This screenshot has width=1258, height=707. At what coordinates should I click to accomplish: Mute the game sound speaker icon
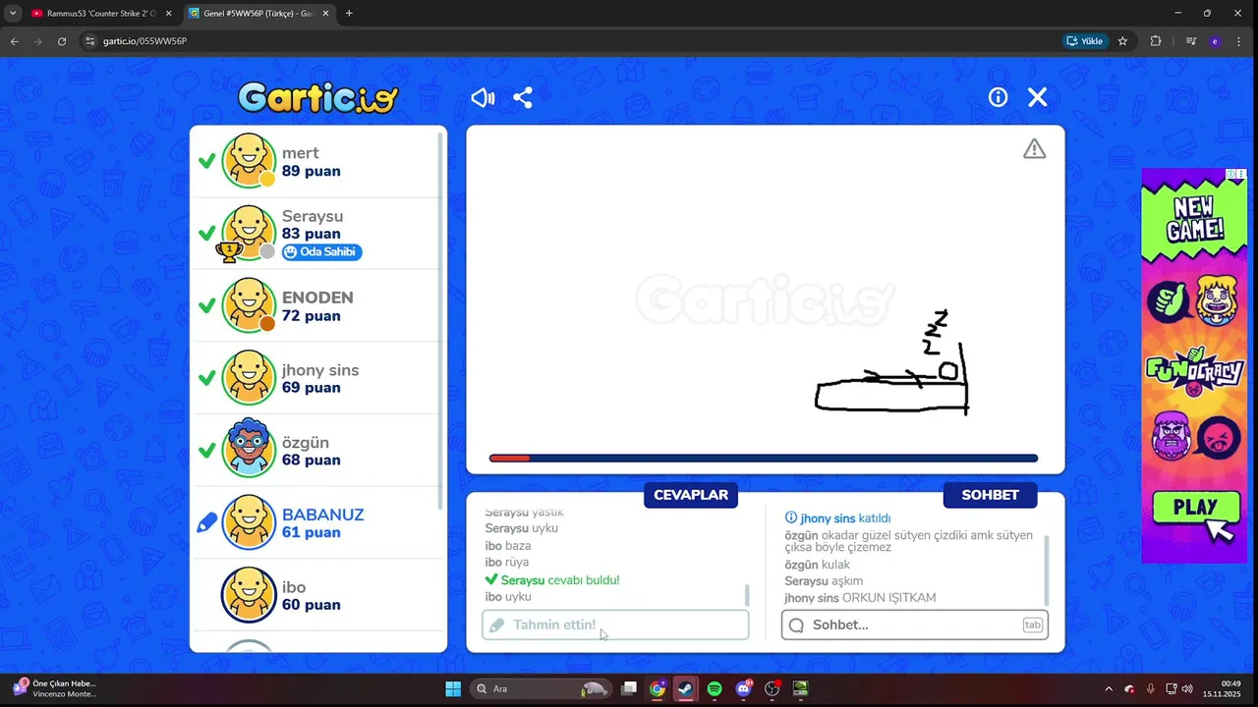click(483, 97)
